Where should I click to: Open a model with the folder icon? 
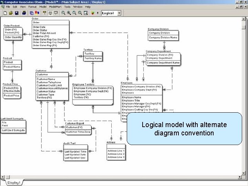11,13
